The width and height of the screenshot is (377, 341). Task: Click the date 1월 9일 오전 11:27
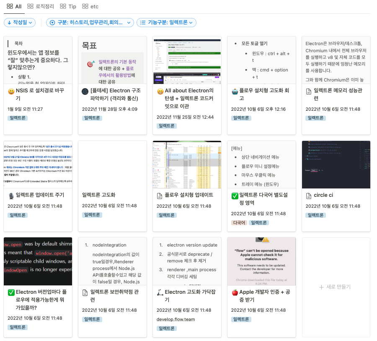25,109
